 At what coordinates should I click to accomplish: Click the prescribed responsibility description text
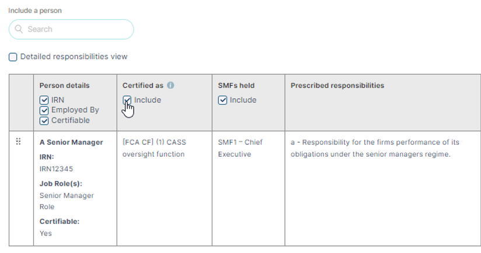coord(375,148)
